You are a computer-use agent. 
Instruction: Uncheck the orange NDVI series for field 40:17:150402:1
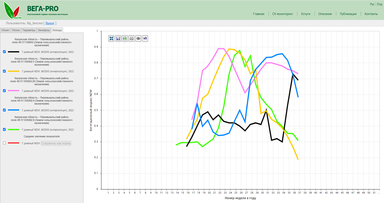(5, 71)
